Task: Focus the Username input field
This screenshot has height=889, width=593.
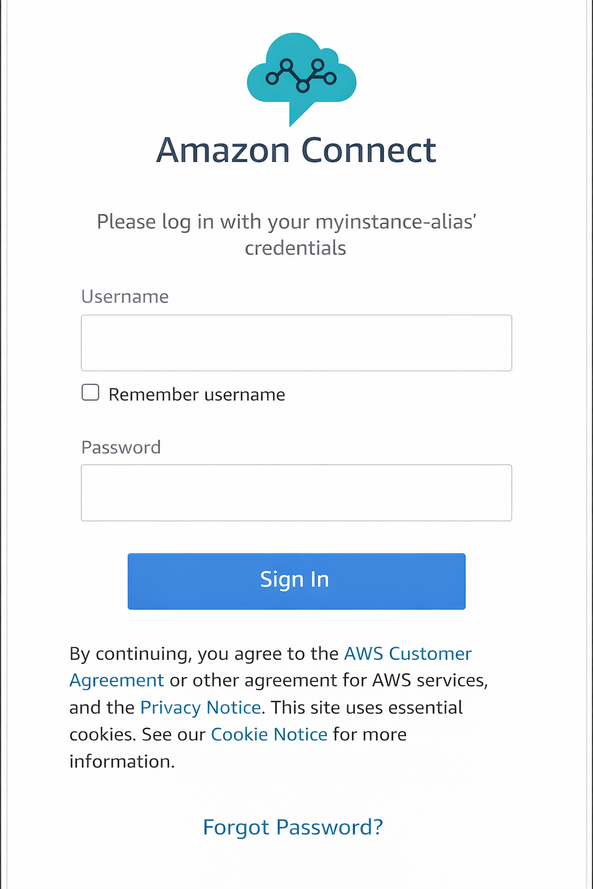Action: (x=296, y=343)
